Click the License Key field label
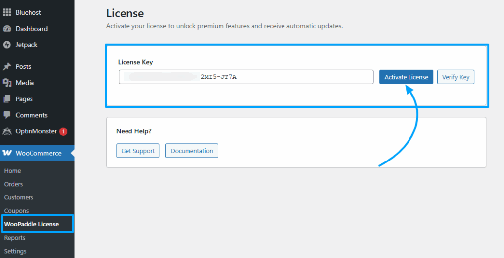 (x=135, y=62)
